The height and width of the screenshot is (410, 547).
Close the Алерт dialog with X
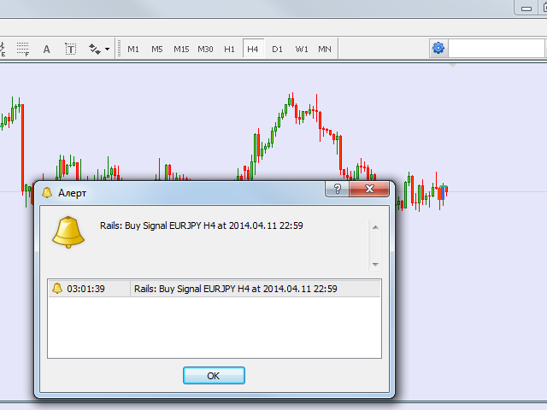369,189
